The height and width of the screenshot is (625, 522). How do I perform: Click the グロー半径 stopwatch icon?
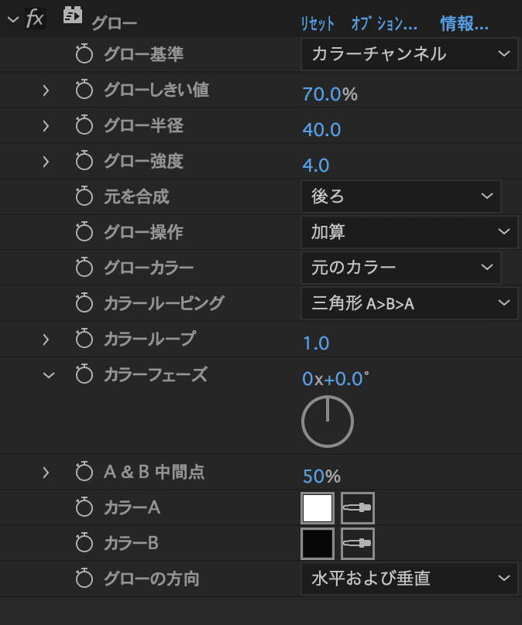pyautogui.click(x=84, y=126)
